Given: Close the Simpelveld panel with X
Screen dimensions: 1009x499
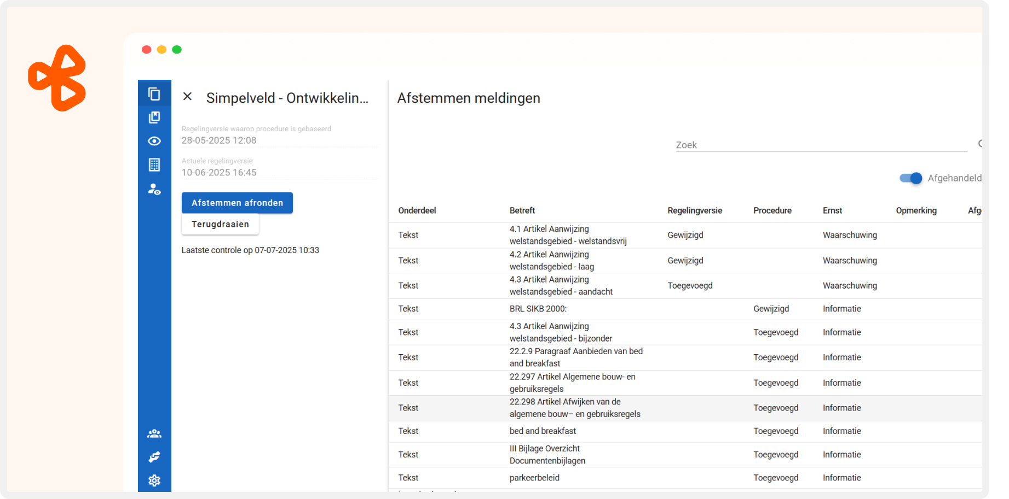Looking at the screenshot, I should point(187,97).
